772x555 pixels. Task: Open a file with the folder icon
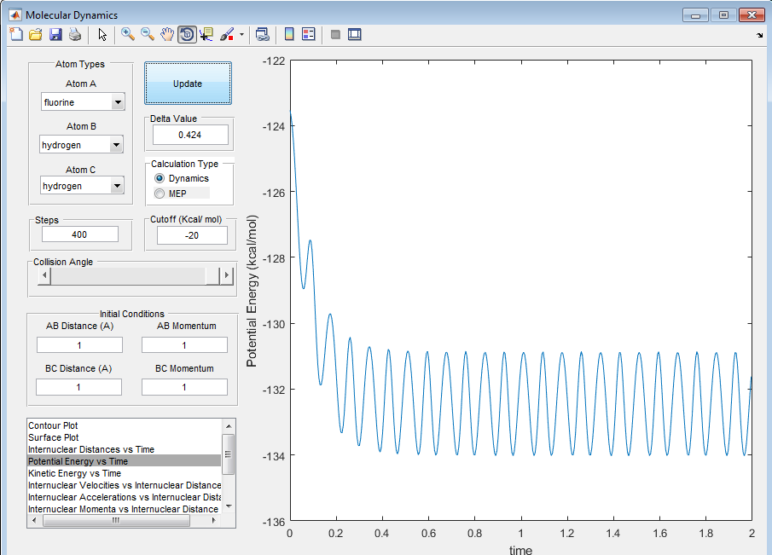coord(36,35)
